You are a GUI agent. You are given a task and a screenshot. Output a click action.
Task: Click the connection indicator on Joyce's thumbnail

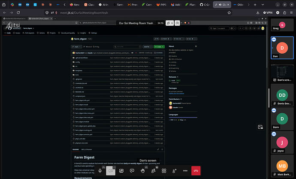coord(274,134)
